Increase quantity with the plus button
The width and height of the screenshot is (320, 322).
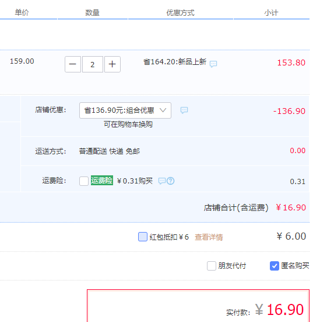[x=112, y=64]
